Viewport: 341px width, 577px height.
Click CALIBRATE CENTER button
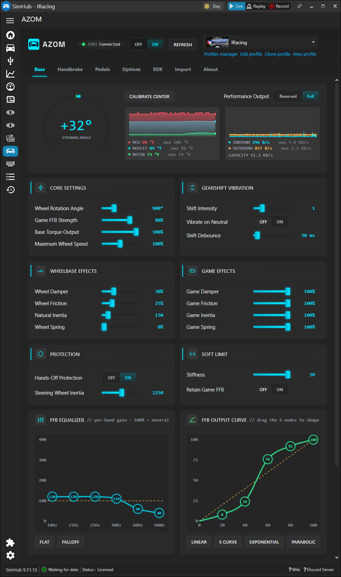149,96
